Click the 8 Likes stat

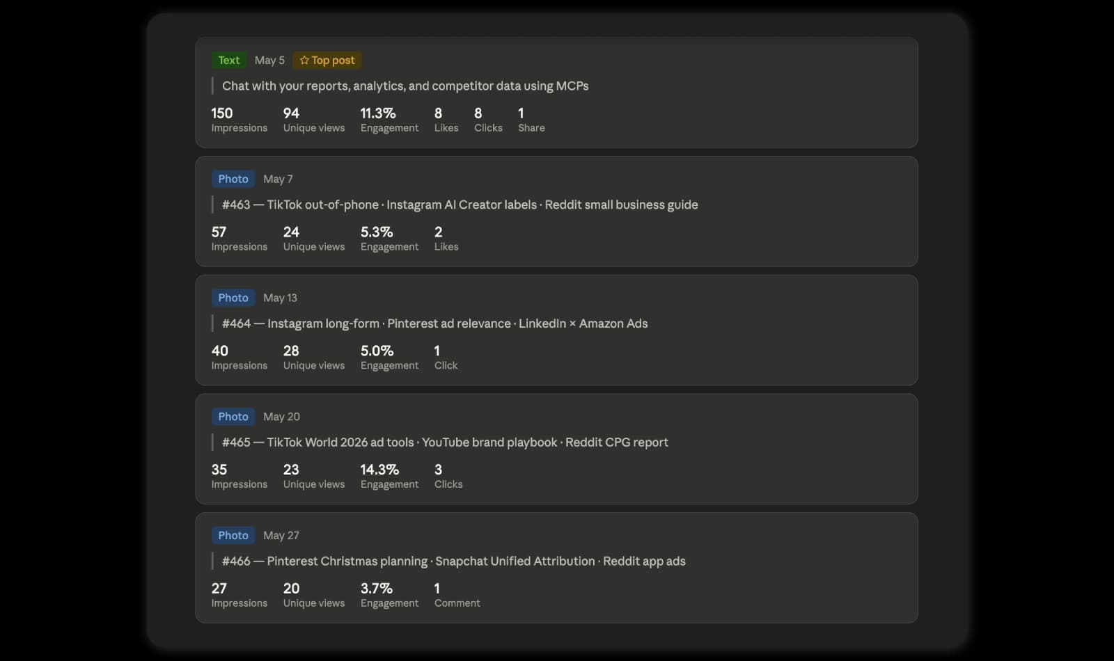coord(446,120)
